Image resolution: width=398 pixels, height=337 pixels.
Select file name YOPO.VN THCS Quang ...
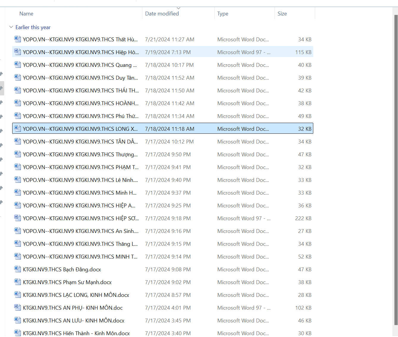80,65
